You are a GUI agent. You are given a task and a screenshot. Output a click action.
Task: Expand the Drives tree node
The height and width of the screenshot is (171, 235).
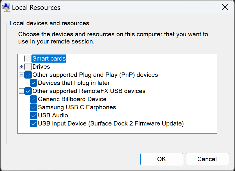[21, 67]
